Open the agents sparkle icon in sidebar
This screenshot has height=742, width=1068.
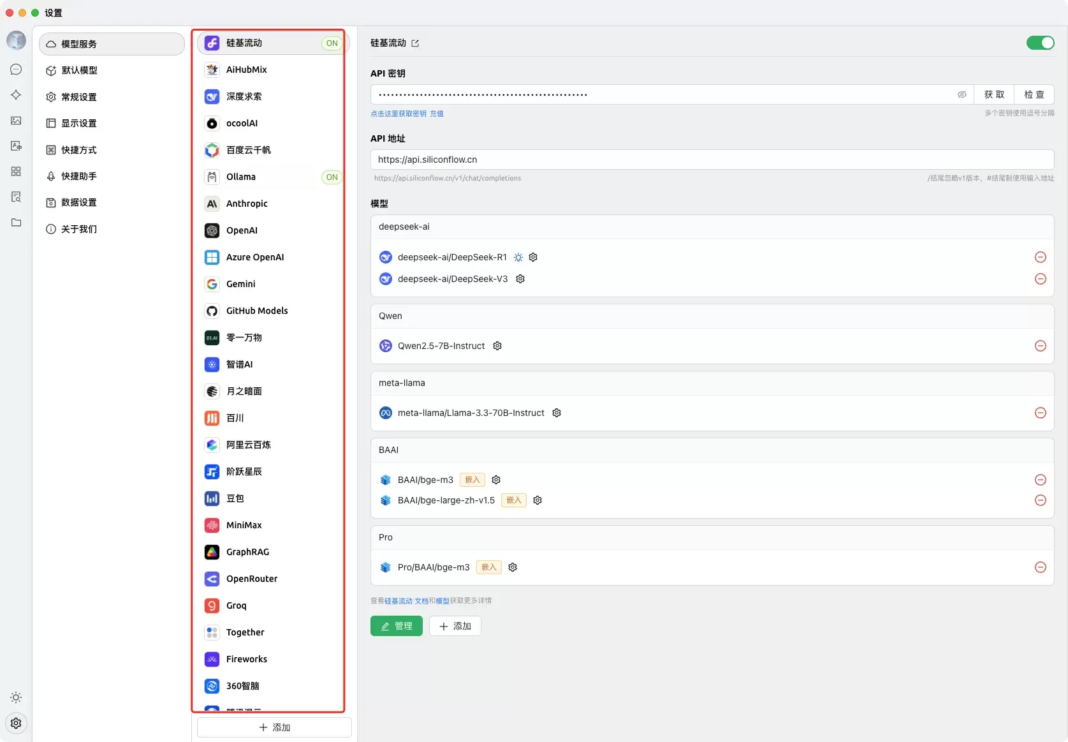click(16, 95)
